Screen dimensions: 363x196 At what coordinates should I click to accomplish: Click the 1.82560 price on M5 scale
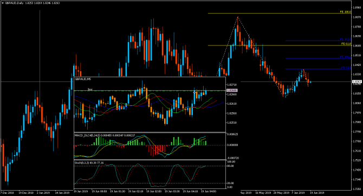(231, 113)
